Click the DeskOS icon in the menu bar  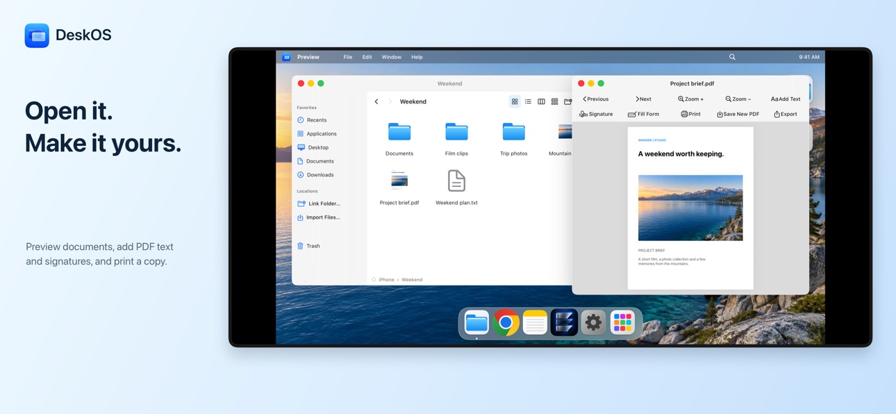[286, 57]
